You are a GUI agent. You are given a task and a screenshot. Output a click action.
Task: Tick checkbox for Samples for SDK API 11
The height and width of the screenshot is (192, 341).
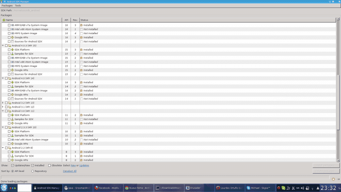coord(9,119)
